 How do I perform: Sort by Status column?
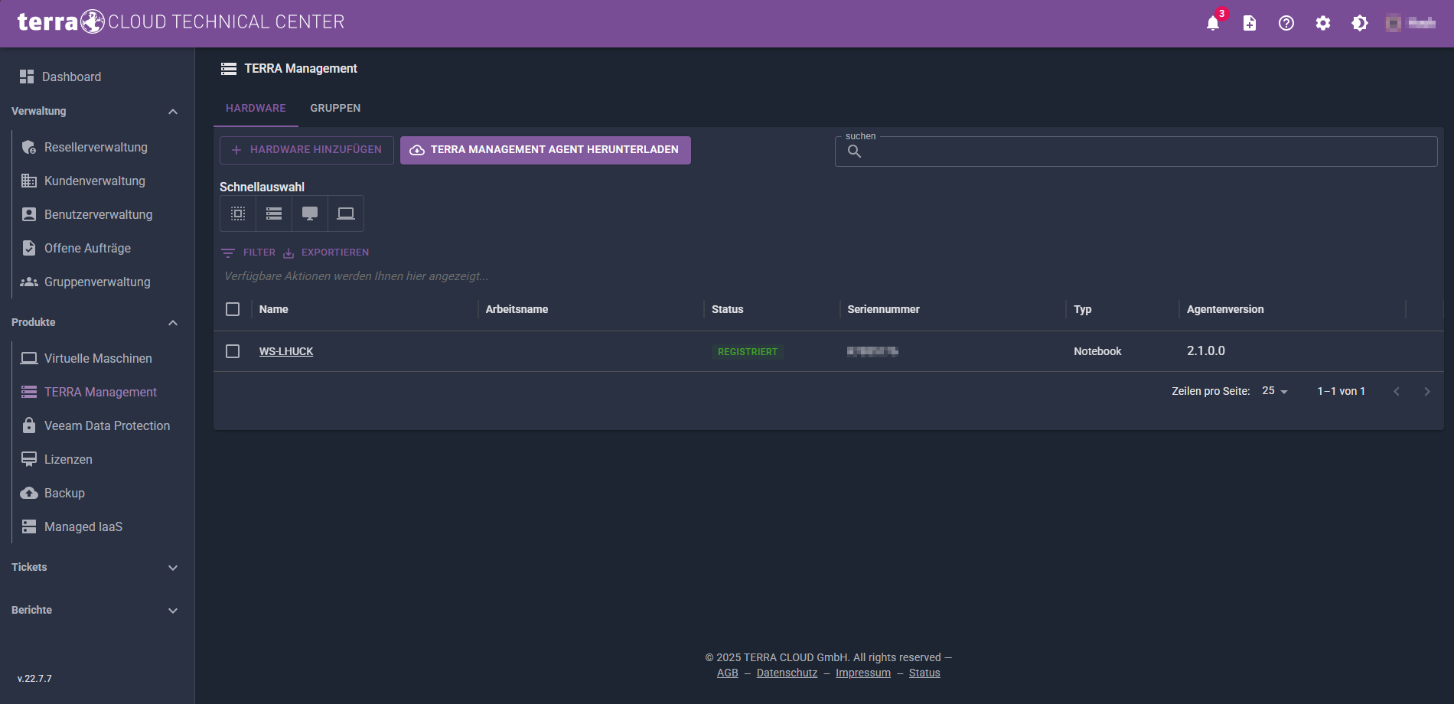(728, 309)
